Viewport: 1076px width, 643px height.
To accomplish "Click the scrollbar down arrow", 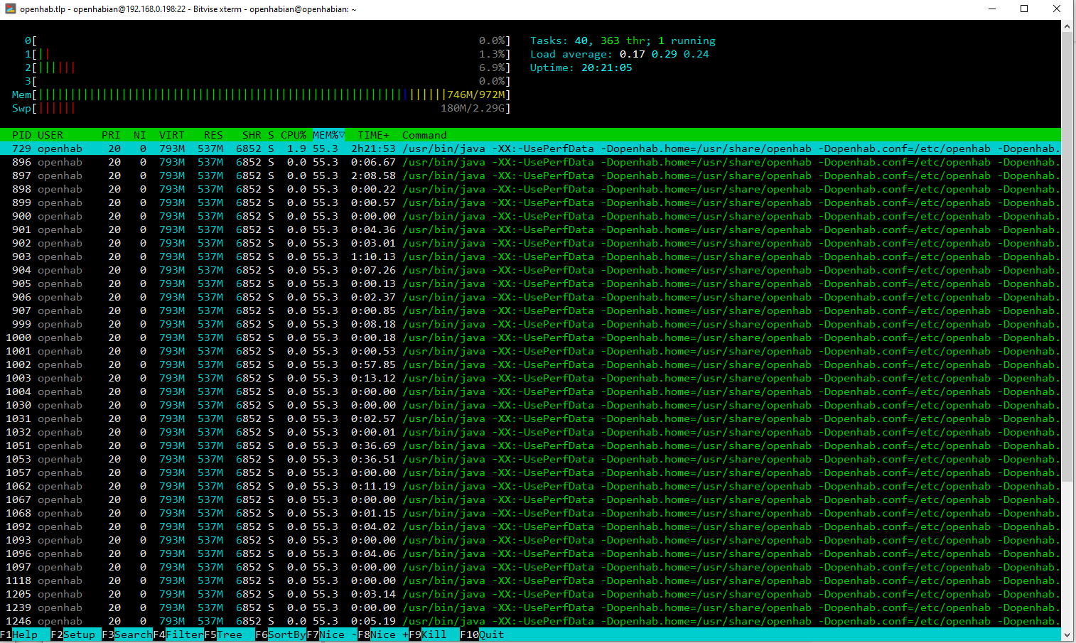I will 1067,634.
